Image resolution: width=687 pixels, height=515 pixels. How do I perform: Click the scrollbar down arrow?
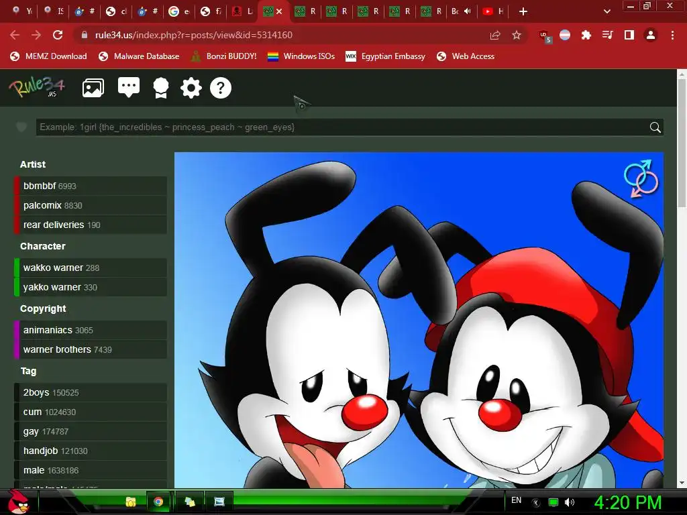coord(682,483)
